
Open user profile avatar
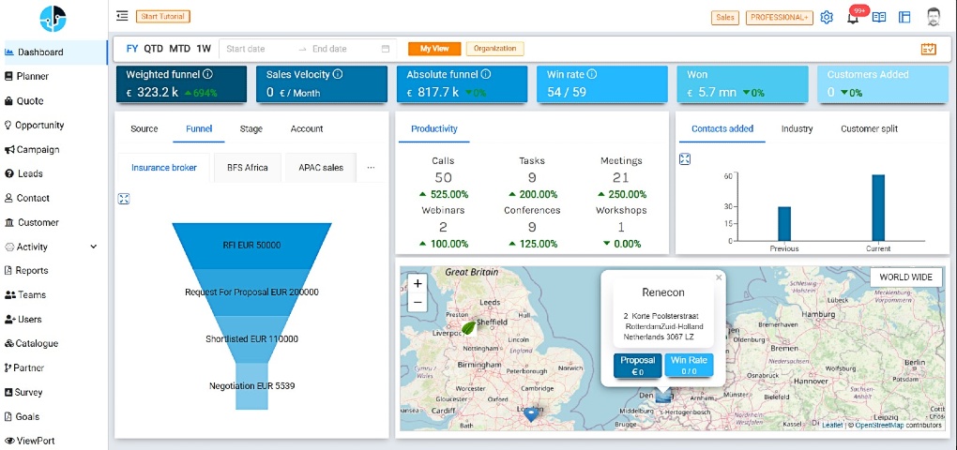[x=934, y=17]
